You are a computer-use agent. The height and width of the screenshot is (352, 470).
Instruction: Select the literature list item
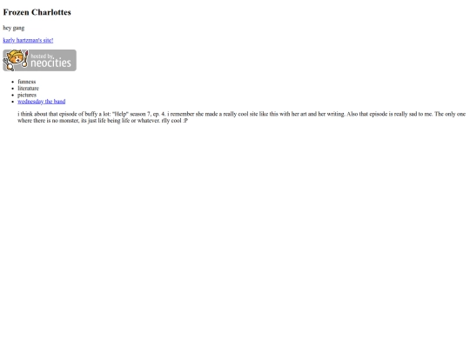coord(28,89)
